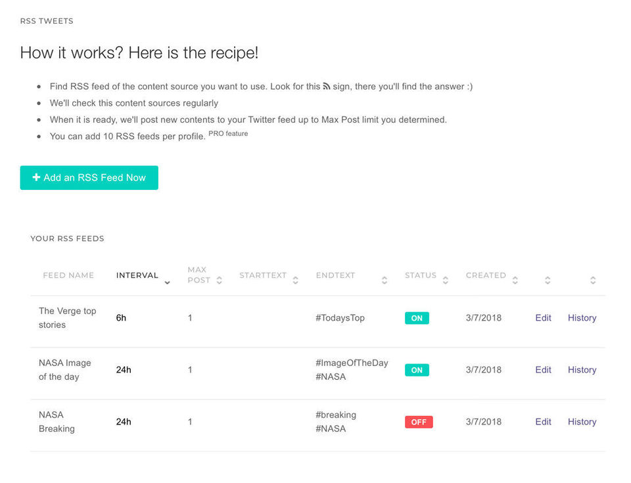Viewport: 631px width, 483px height.
Task: Toggle ON status for The Verge feed
Action: coord(417,318)
